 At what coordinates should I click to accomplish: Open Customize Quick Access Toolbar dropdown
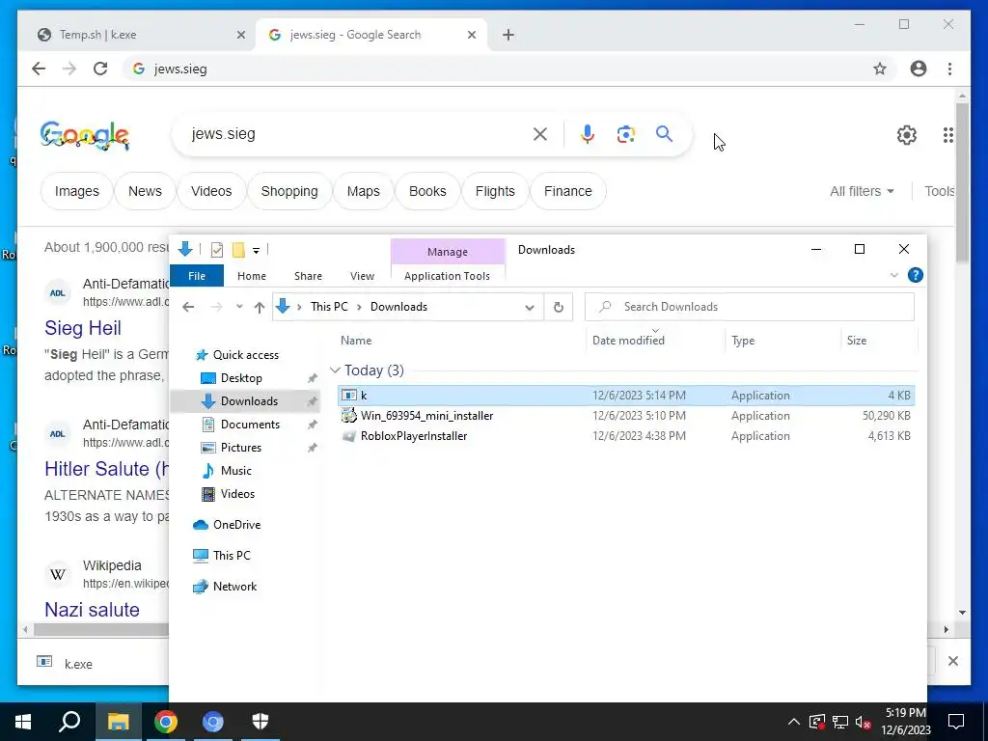(256, 251)
